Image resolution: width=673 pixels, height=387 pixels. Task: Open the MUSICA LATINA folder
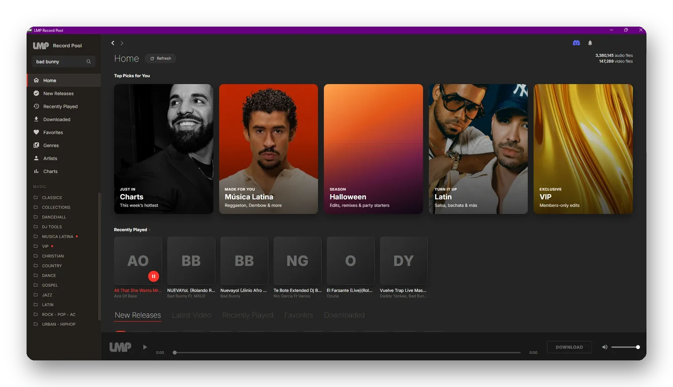point(58,236)
